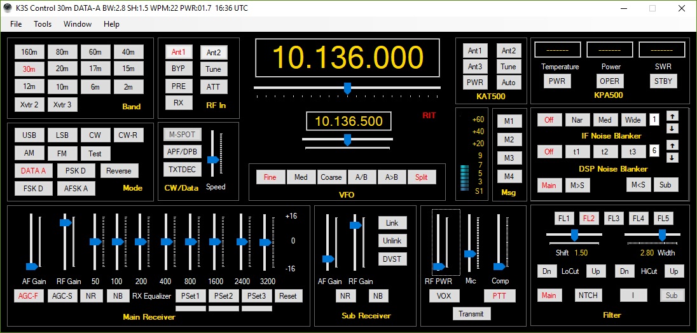Select Sub in Noise Blanker panel

pos(665,185)
